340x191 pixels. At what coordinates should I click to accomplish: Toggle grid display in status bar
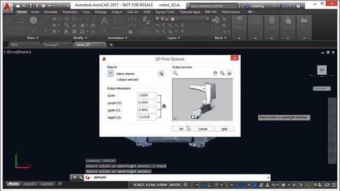pyautogui.click(x=185, y=185)
